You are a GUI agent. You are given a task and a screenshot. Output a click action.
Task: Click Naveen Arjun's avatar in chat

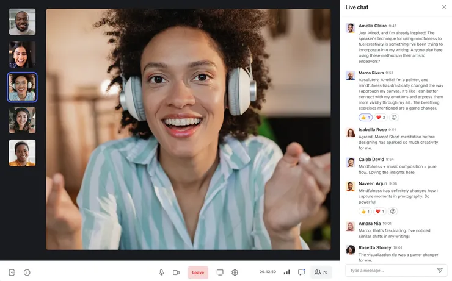[350, 187]
